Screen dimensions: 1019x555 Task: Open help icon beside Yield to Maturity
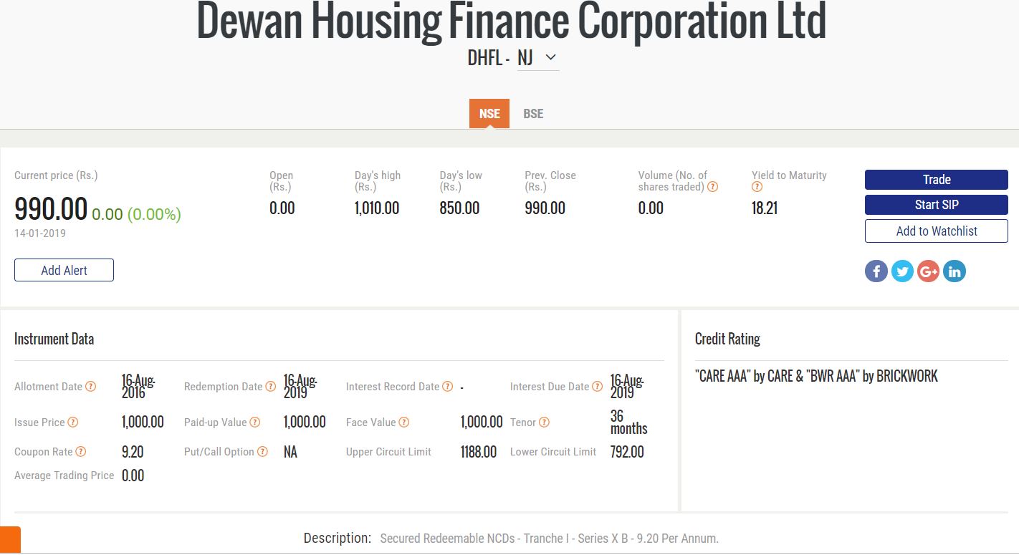tap(757, 188)
